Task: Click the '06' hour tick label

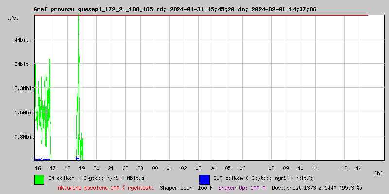Action: [x=242, y=168]
